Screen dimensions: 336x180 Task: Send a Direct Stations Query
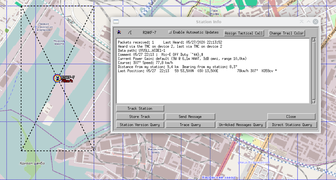tap(292, 125)
